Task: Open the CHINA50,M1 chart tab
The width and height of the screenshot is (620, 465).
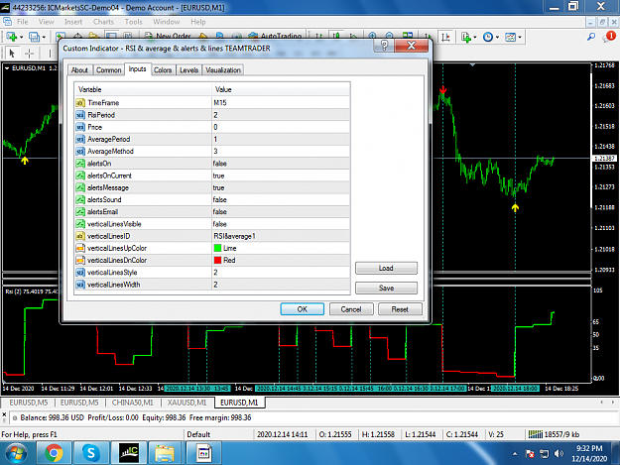Action: [x=132, y=403]
